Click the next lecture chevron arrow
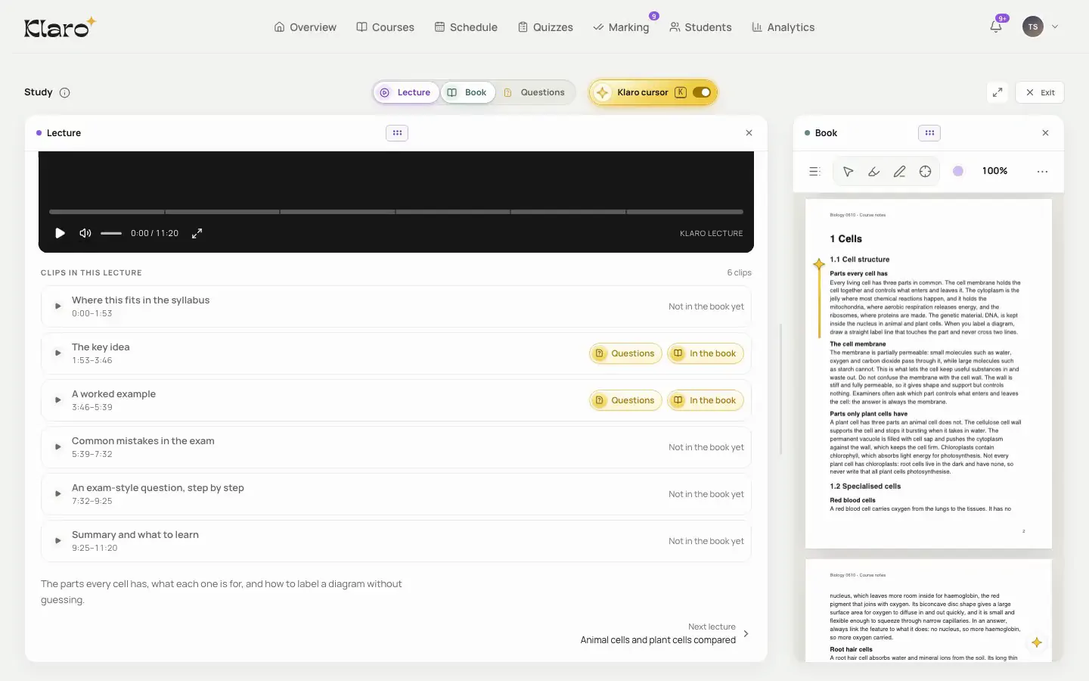The image size is (1089, 681). point(746,634)
